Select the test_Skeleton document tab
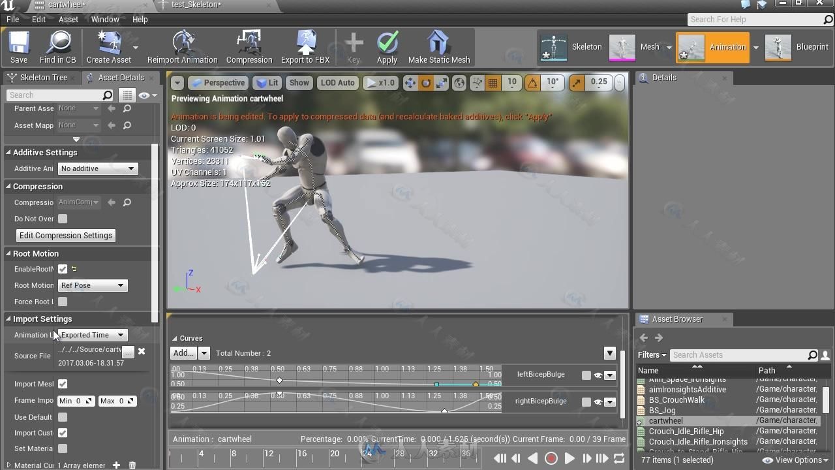 click(x=196, y=5)
